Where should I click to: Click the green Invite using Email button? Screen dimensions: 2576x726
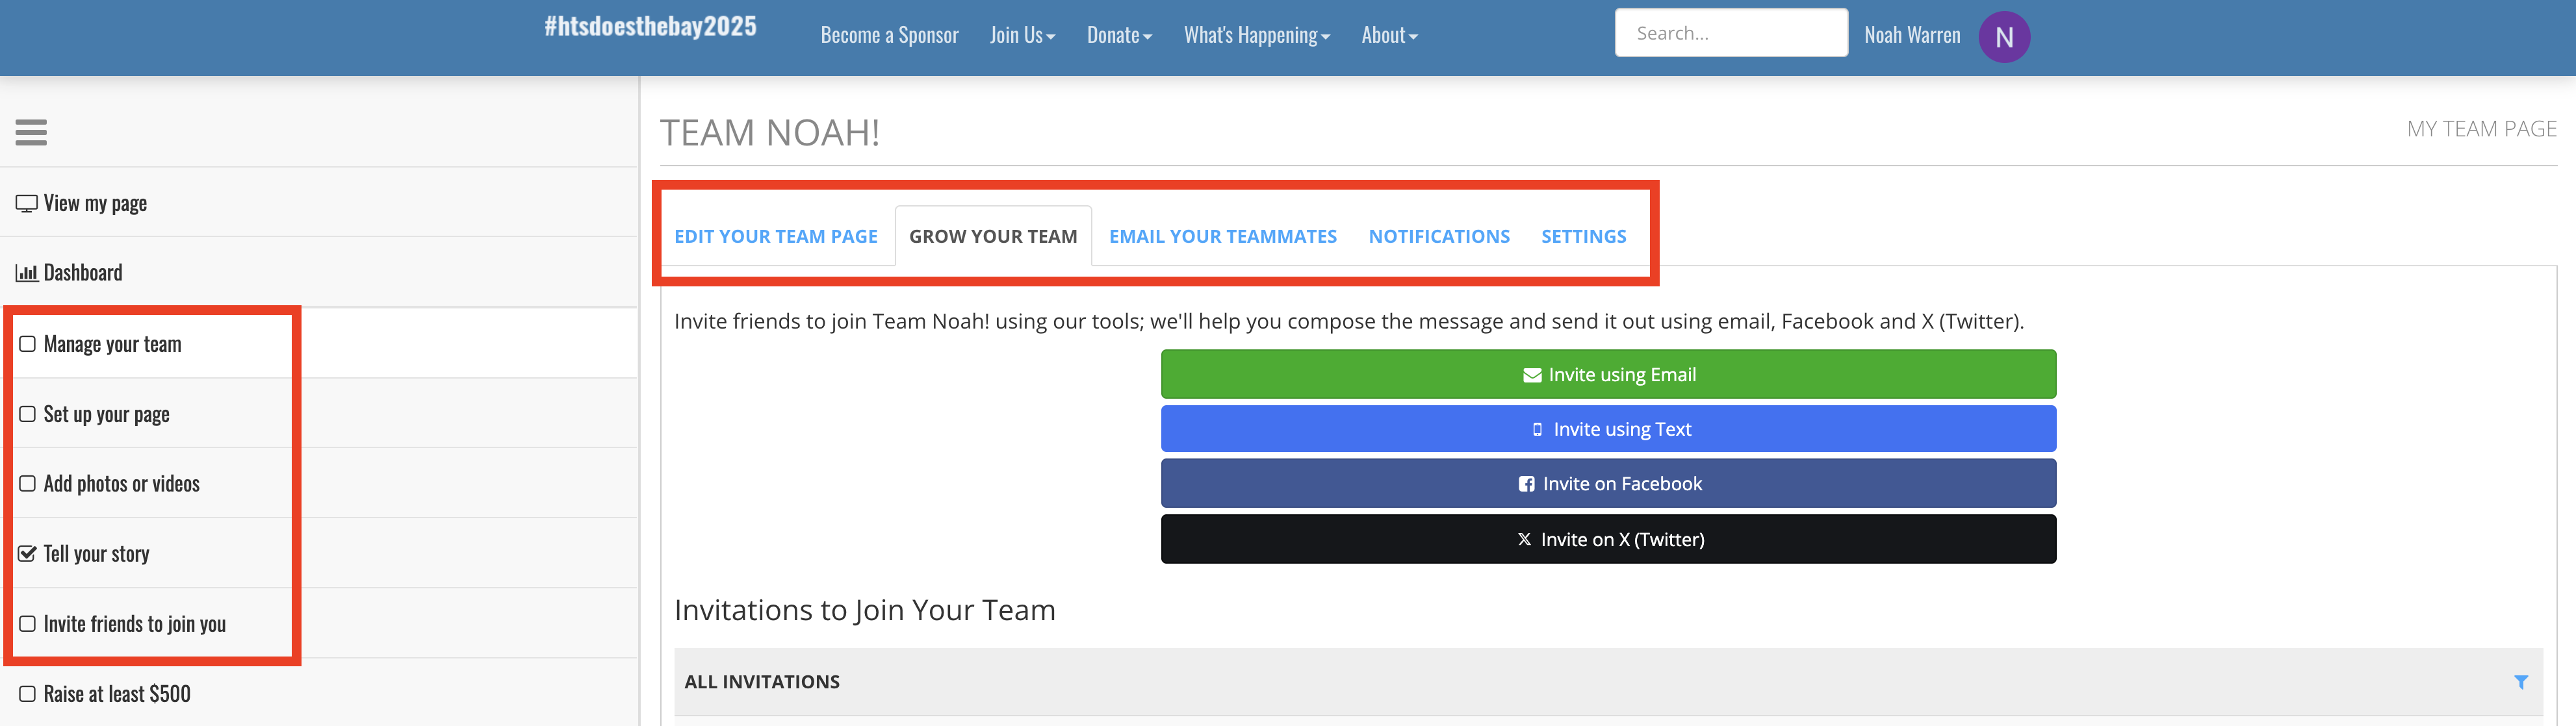[1608, 375]
